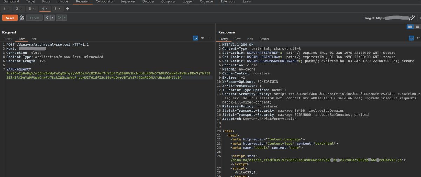Image resolution: width=421 pixels, height=177 pixels.
Task: Click the Request panel heading
Action: [9, 32]
